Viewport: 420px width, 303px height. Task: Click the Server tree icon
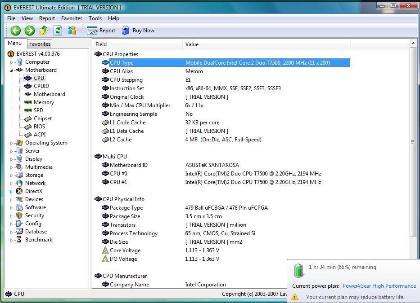(19, 151)
